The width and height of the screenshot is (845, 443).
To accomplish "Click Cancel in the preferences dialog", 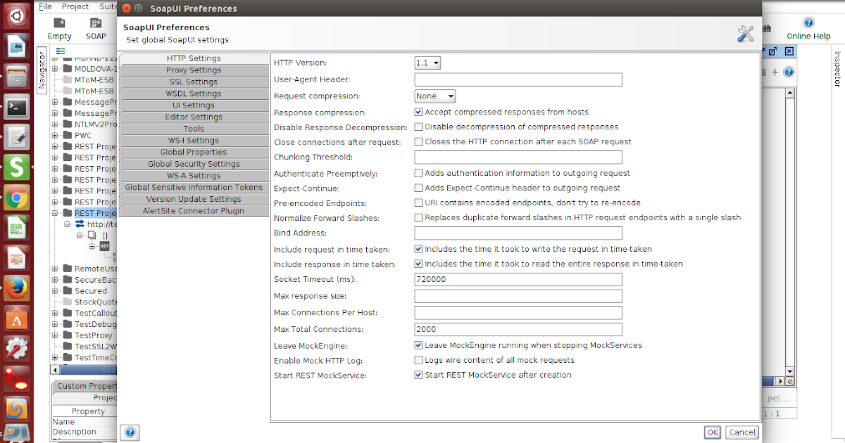I will click(x=742, y=432).
